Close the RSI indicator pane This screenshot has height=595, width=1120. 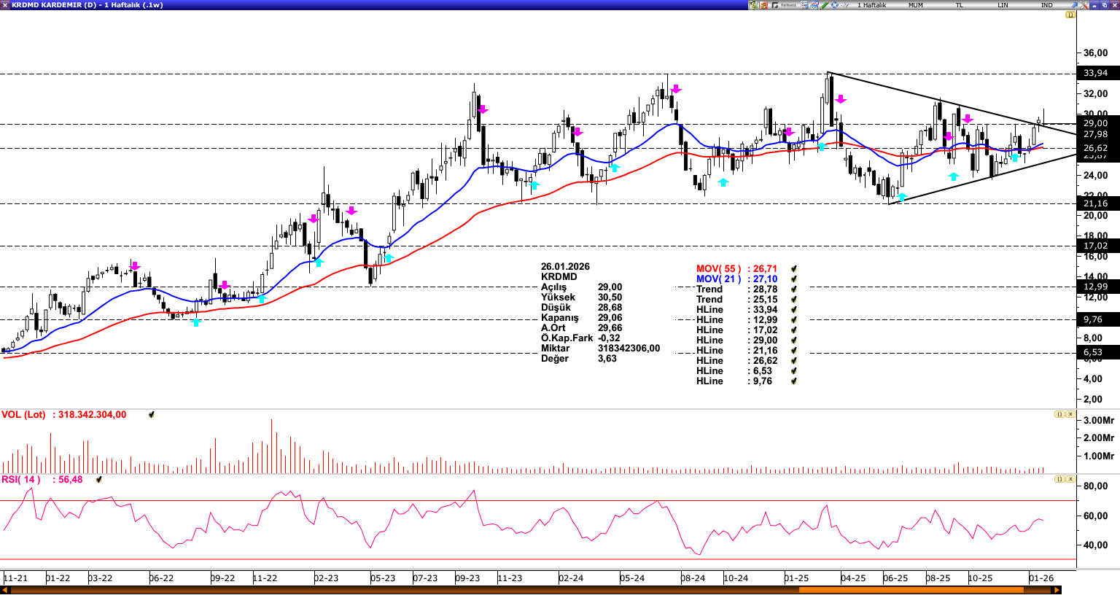tap(1070, 479)
